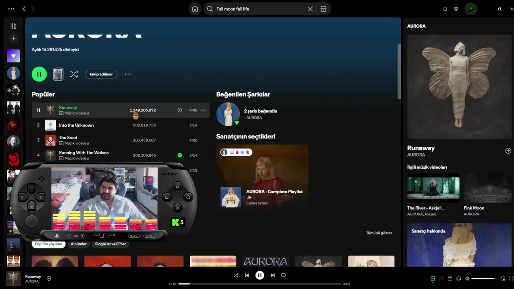Screen dimensions: 514x289
Task: Toggle shuffle for the AURORA artist page
Action: click(x=74, y=74)
